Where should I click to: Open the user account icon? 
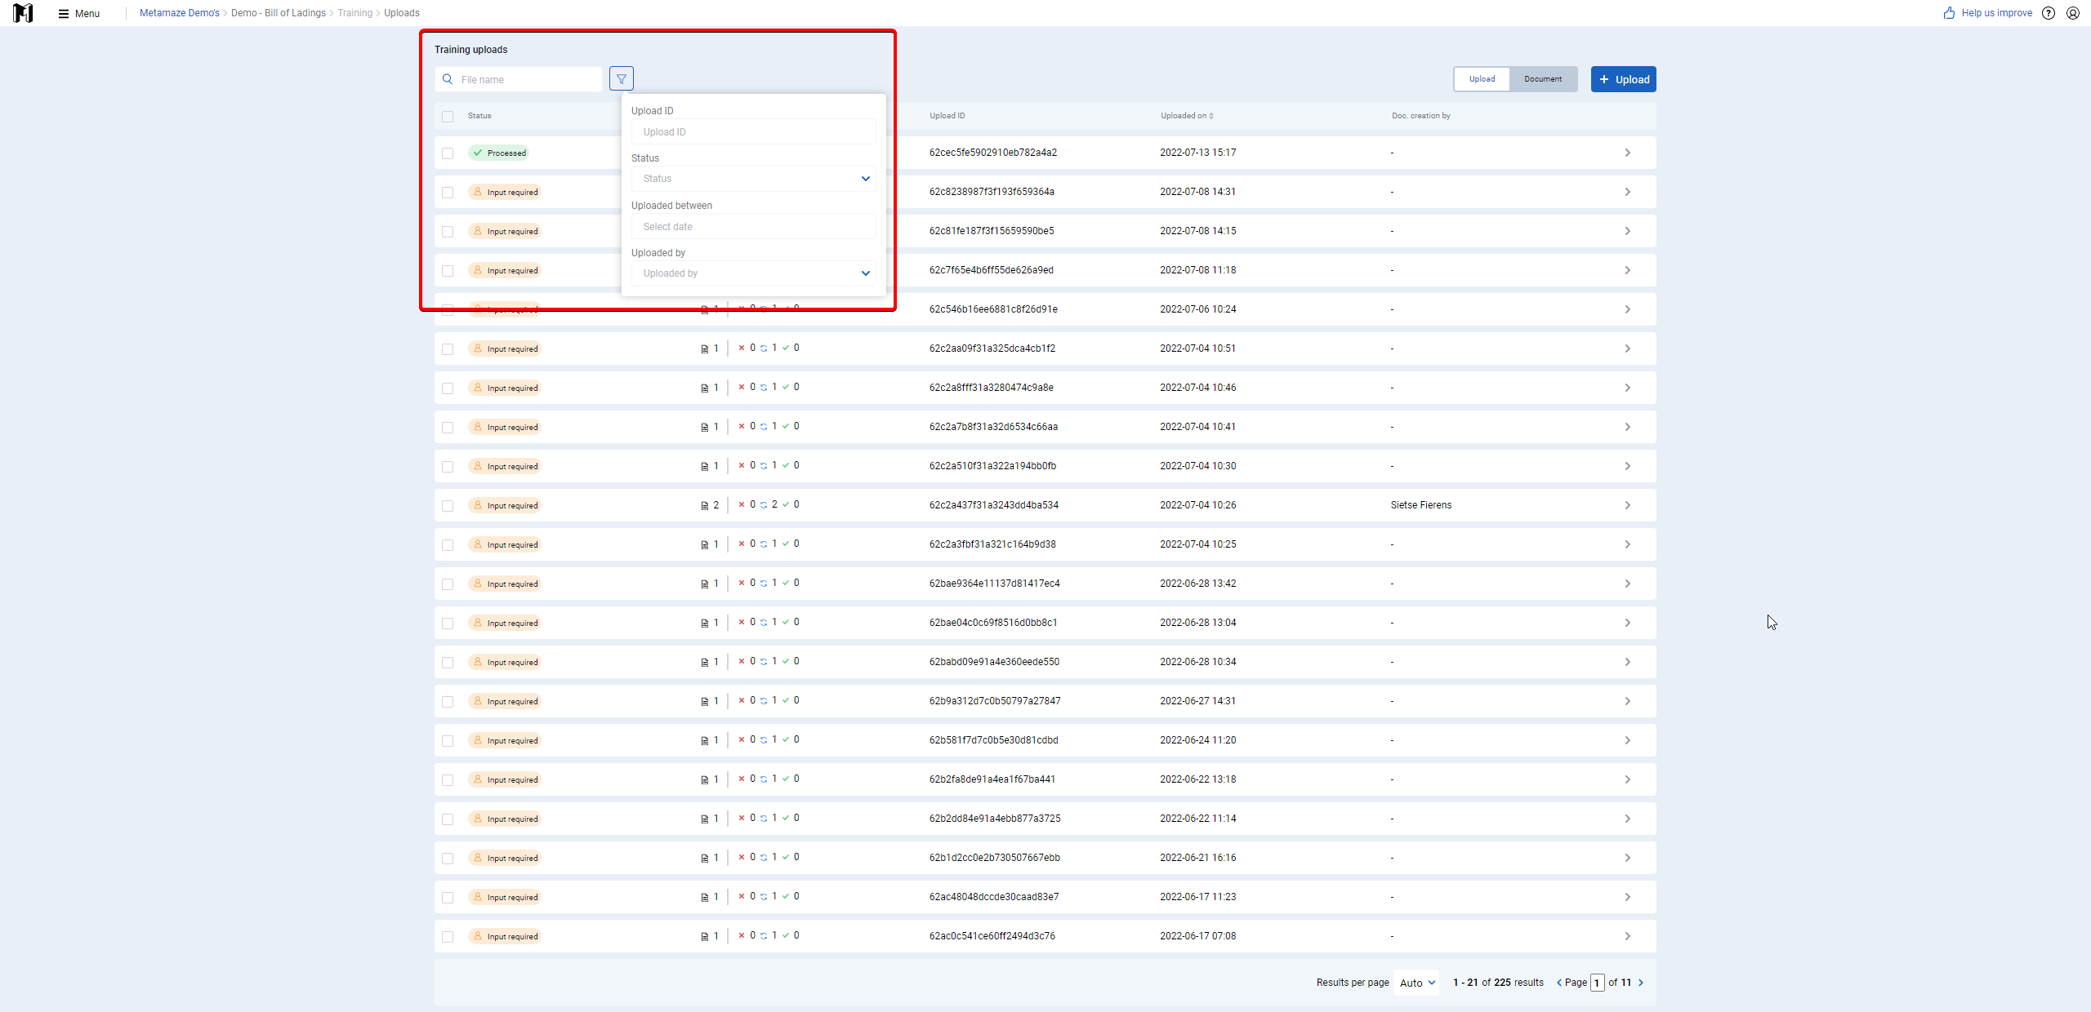click(2073, 13)
